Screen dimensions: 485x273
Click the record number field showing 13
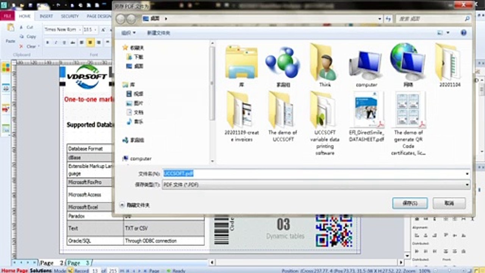point(95,271)
